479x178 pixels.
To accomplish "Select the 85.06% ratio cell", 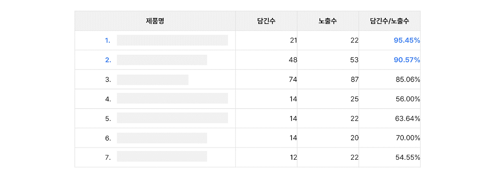I will click(x=390, y=79).
